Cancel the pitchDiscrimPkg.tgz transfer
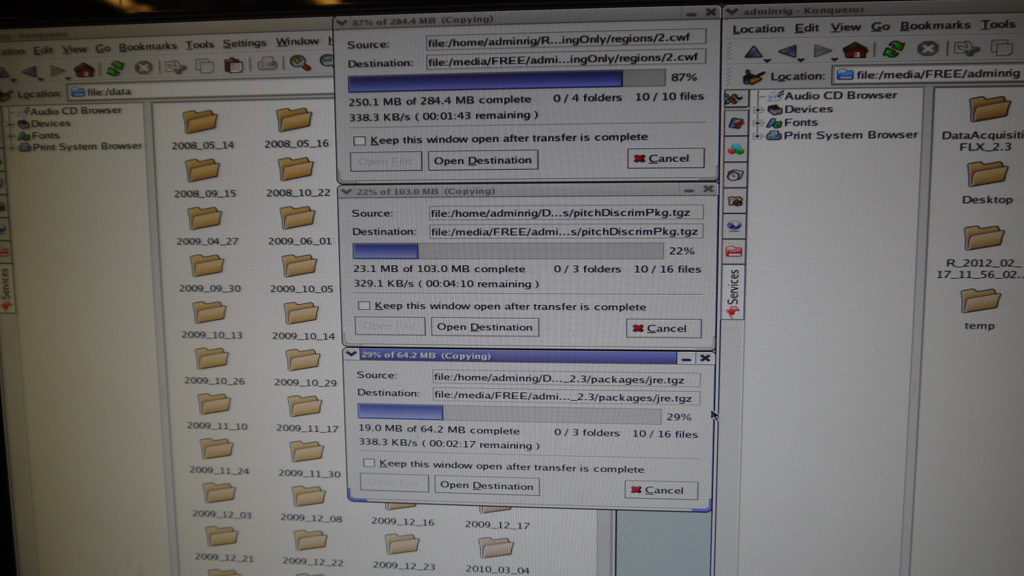Image resolution: width=1024 pixels, height=576 pixels. [663, 328]
